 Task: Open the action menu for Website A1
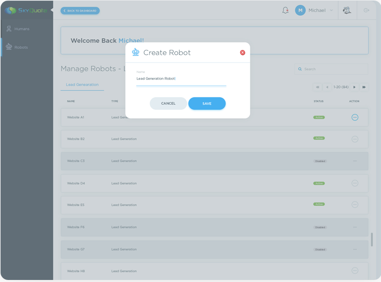(355, 117)
